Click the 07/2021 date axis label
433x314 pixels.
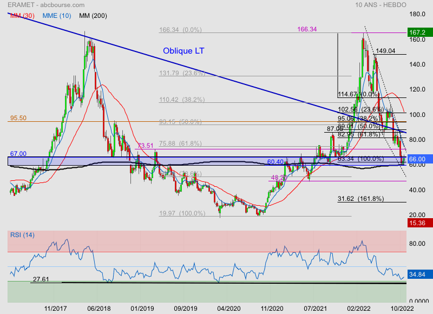pos(316,309)
